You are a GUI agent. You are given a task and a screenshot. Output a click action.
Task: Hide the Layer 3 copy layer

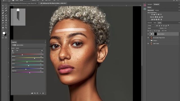(x=148, y=43)
